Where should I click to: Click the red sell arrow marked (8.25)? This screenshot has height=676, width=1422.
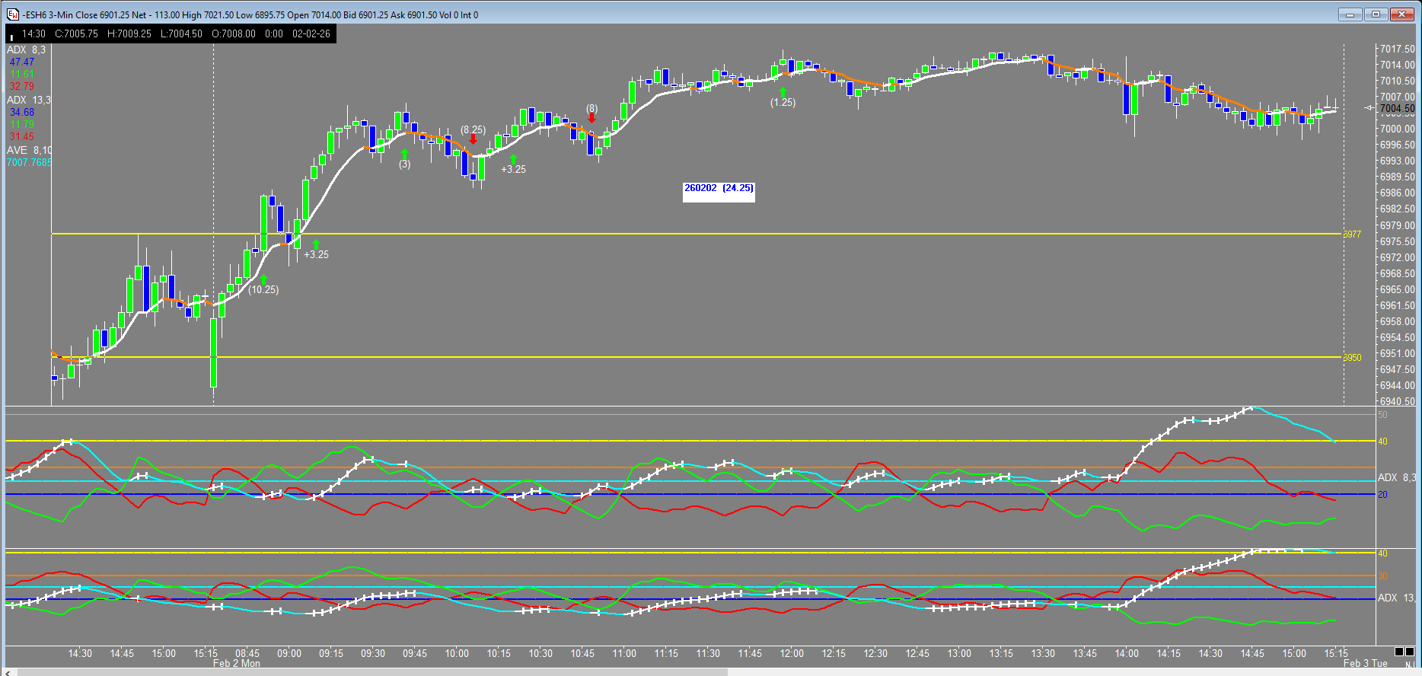pos(473,139)
